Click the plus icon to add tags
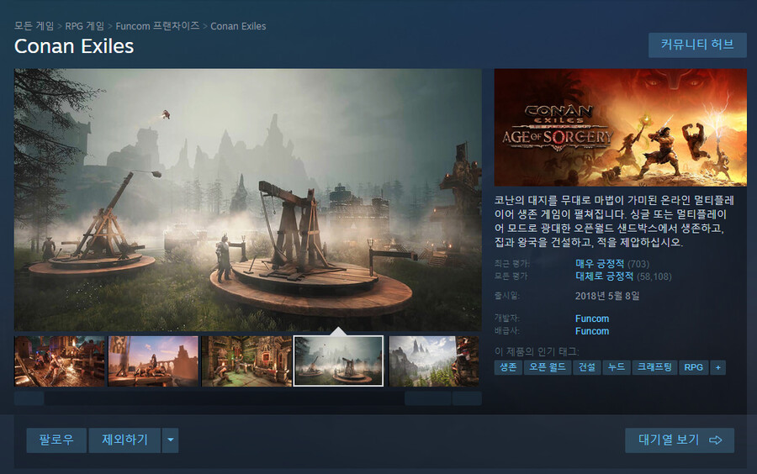Viewport: 757px width, 474px height. point(718,367)
